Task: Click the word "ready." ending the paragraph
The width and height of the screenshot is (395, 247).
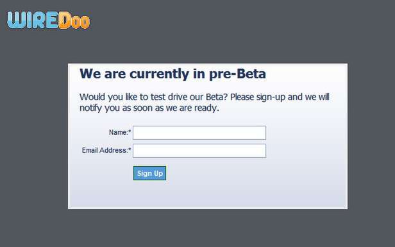Action: pos(206,108)
